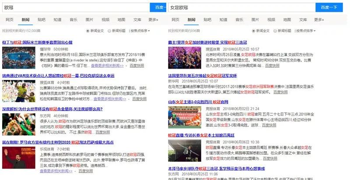Open 百度快照 for the 世界杯含金量 result
The image size is (350, 180).
tap(103, 132)
